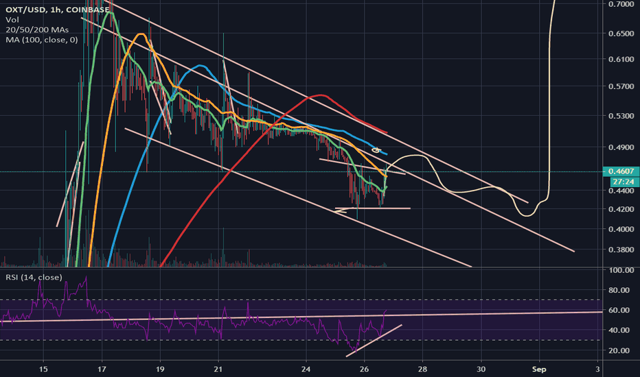Select the candle countdown timer 27:24
Viewport: 640px width, 377px height.
point(624,182)
